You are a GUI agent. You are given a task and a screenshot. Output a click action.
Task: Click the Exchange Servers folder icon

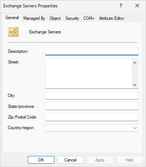13,32
